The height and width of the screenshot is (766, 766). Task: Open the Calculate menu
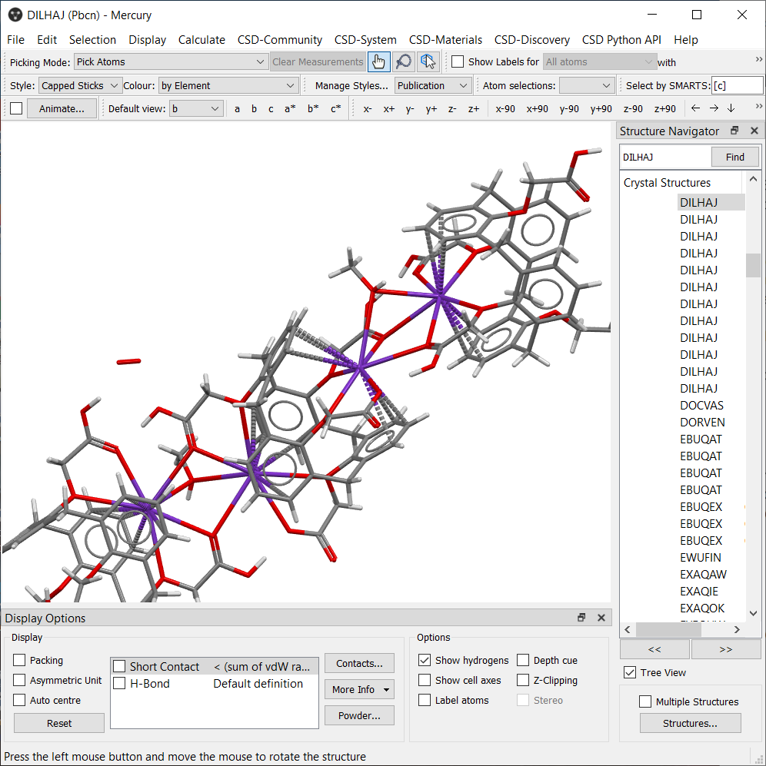tap(201, 40)
